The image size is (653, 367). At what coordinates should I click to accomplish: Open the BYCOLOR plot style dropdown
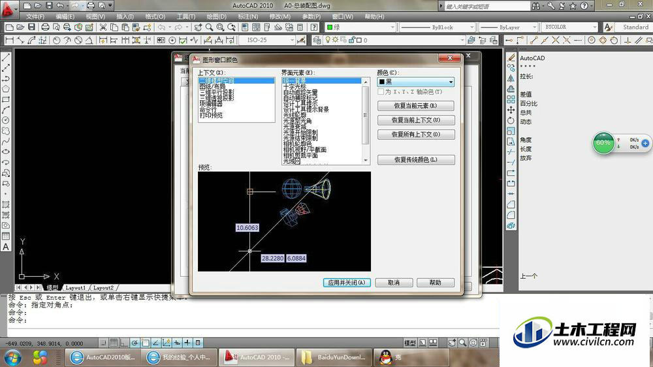click(569, 27)
